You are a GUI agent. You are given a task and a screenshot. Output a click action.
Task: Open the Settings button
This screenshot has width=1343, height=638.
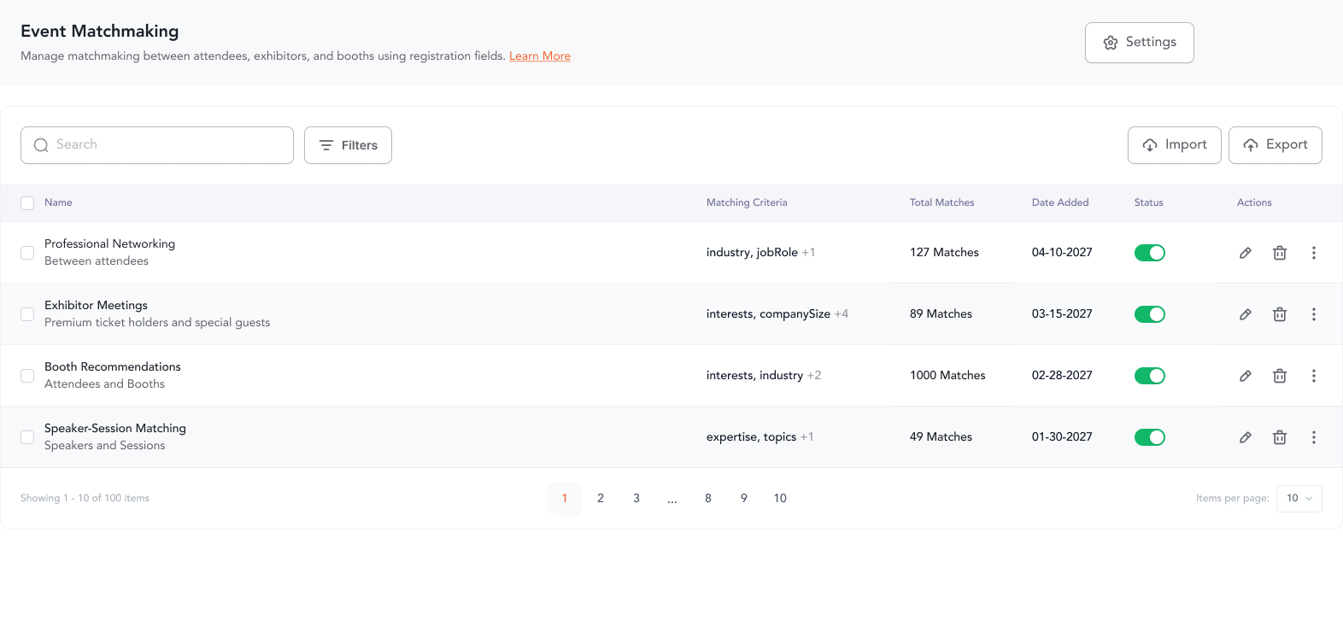(x=1139, y=43)
